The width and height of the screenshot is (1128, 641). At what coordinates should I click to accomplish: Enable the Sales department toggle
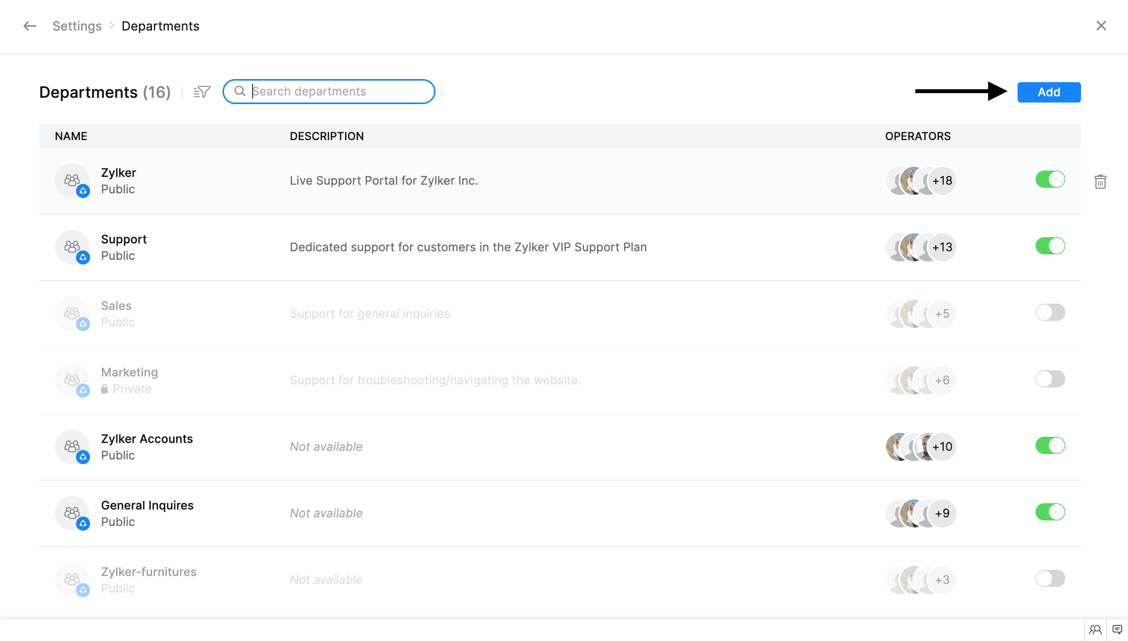(x=1050, y=313)
